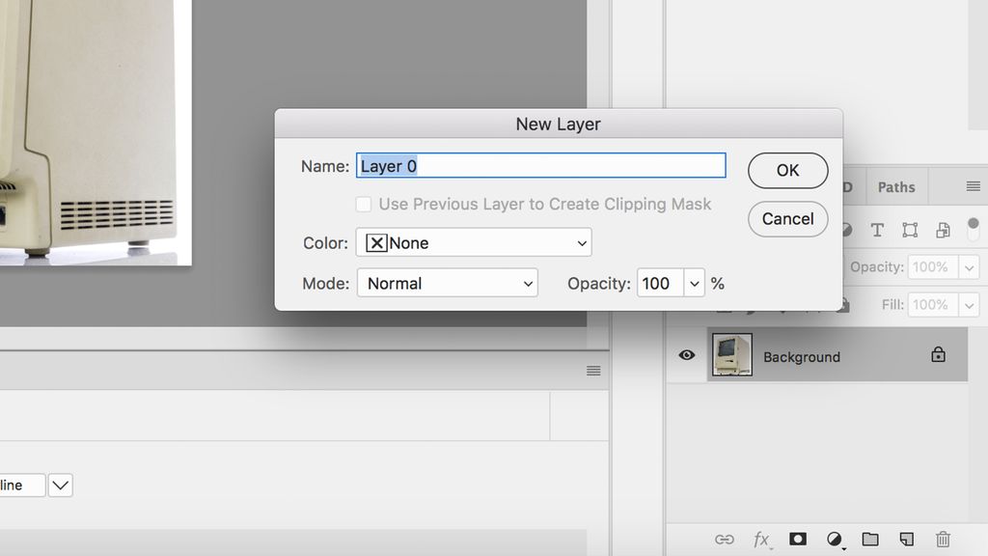The width and height of the screenshot is (988, 556).
Task: Click the OK button
Action: pyautogui.click(x=787, y=170)
